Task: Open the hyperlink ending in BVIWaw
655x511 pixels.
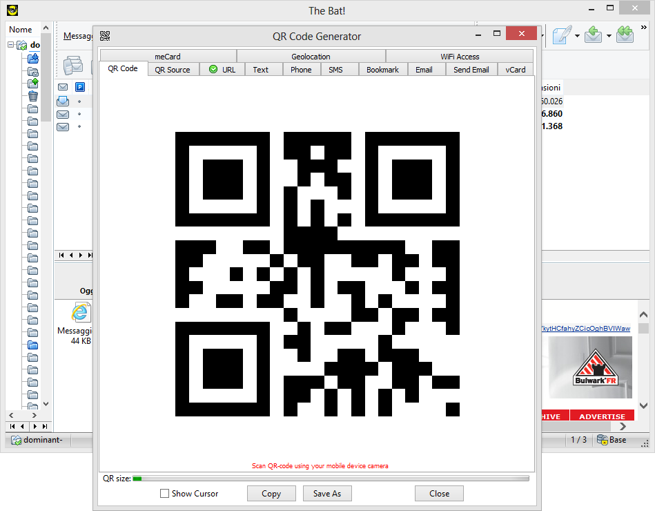Action: pyautogui.click(x=586, y=329)
